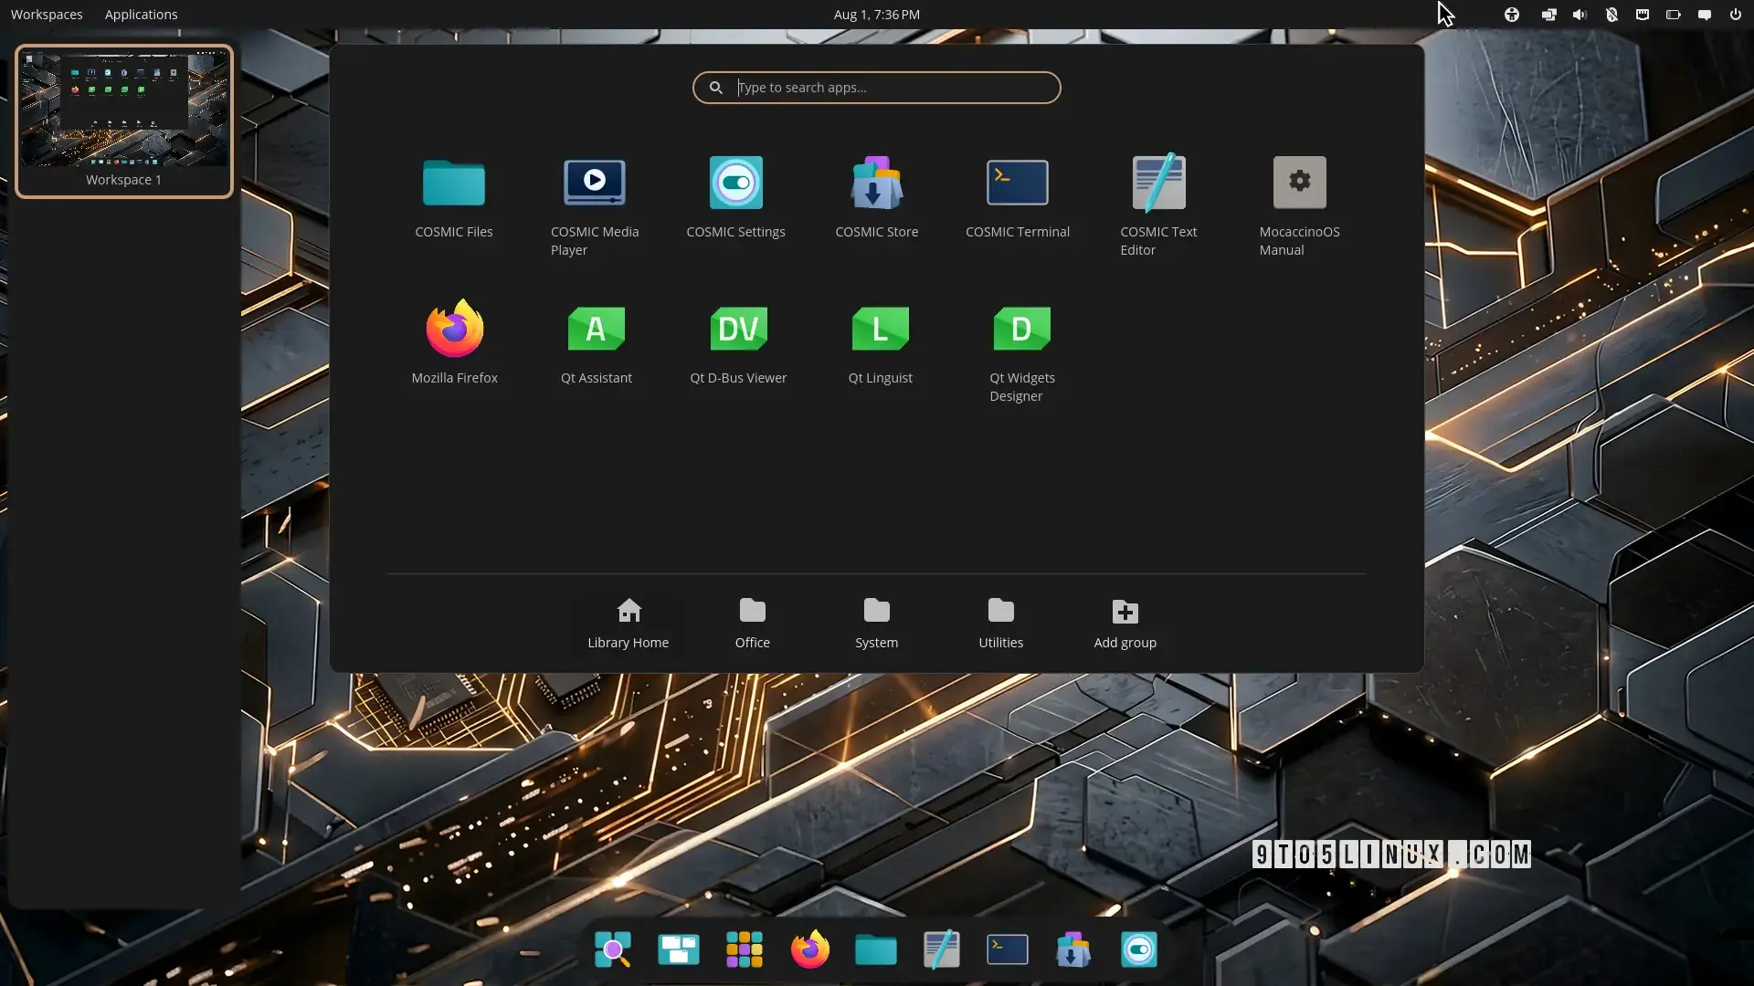The width and height of the screenshot is (1754, 986).
Task: Select the Library Home group
Action: tap(629, 624)
